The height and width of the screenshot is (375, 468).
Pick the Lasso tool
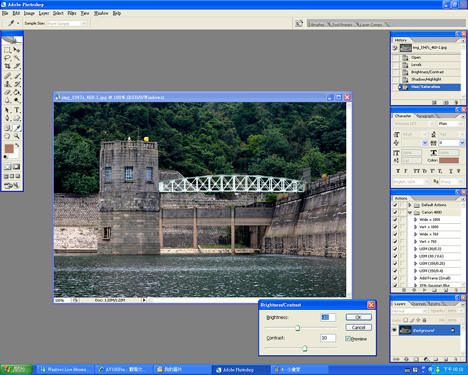coord(8,58)
